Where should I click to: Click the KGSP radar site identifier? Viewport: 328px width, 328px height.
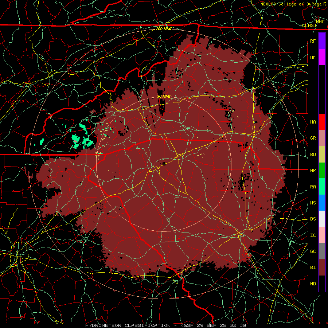click(x=186, y=325)
